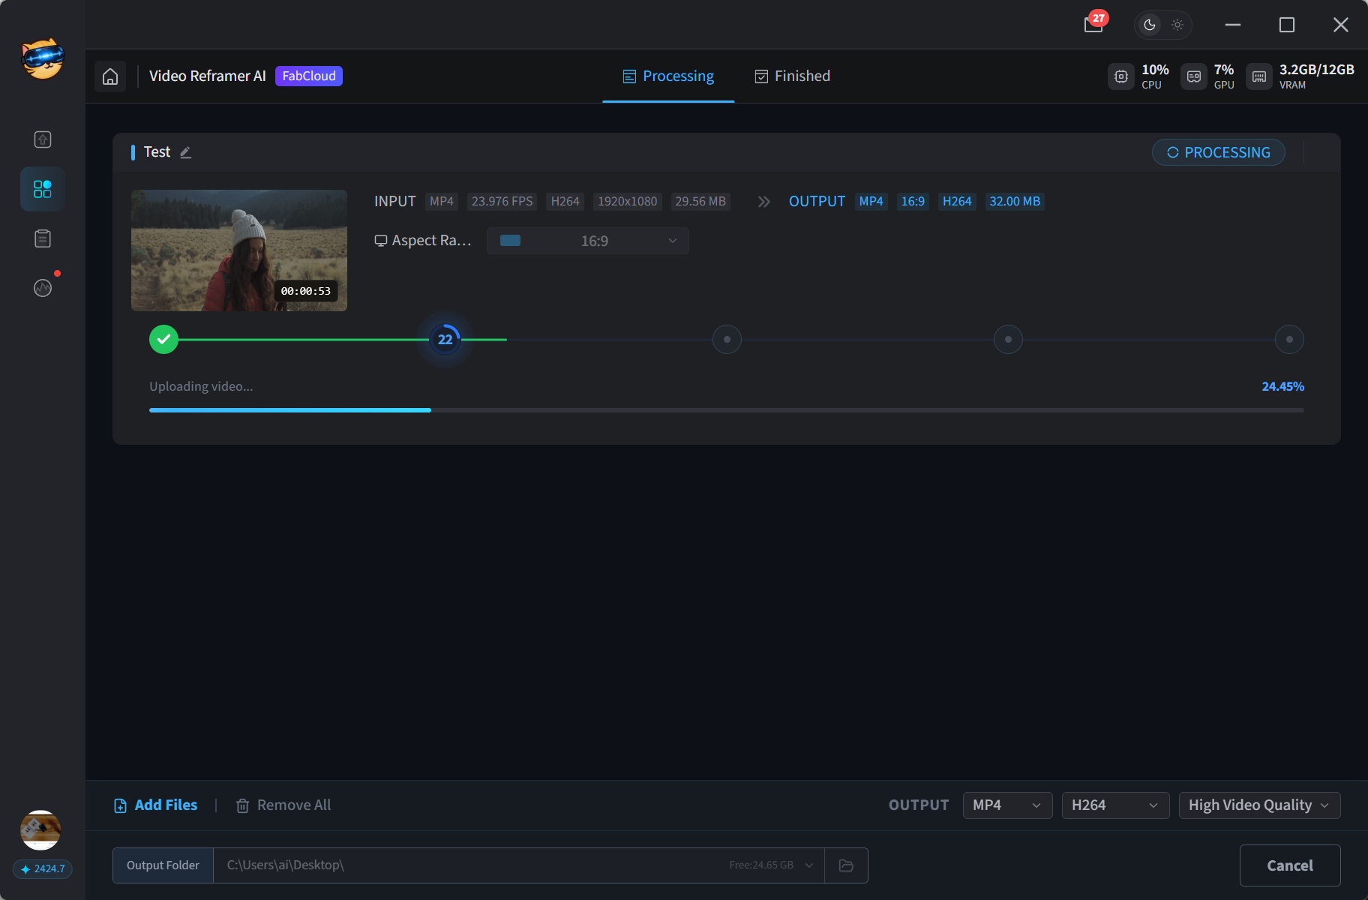Click the Aspect Ratio monitor icon

(381, 241)
